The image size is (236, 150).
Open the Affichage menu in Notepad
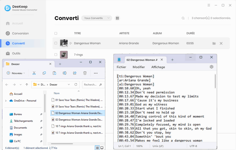[158, 67]
